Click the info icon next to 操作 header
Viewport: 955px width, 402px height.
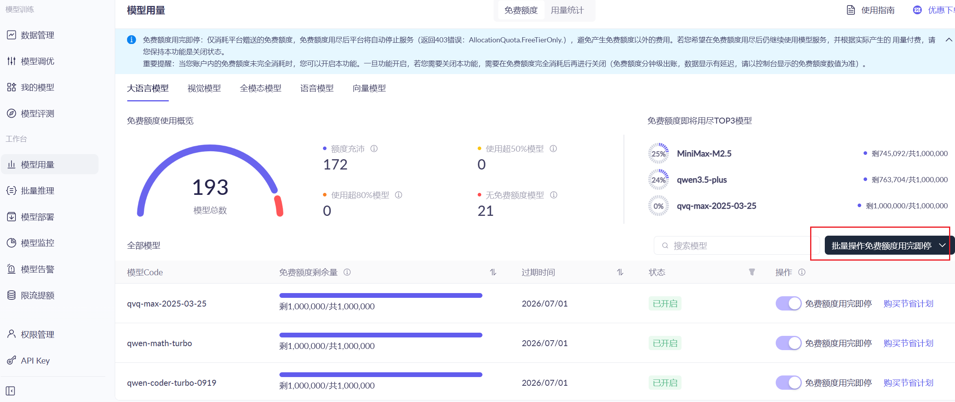[x=802, y=272]
